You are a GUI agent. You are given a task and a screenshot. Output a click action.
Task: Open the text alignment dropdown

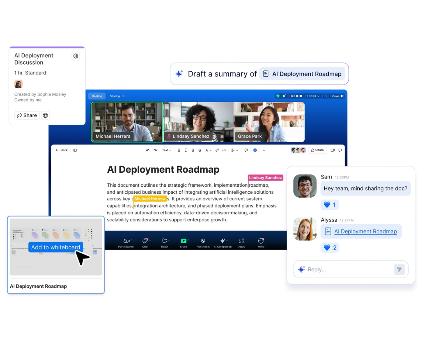point(235,150)
